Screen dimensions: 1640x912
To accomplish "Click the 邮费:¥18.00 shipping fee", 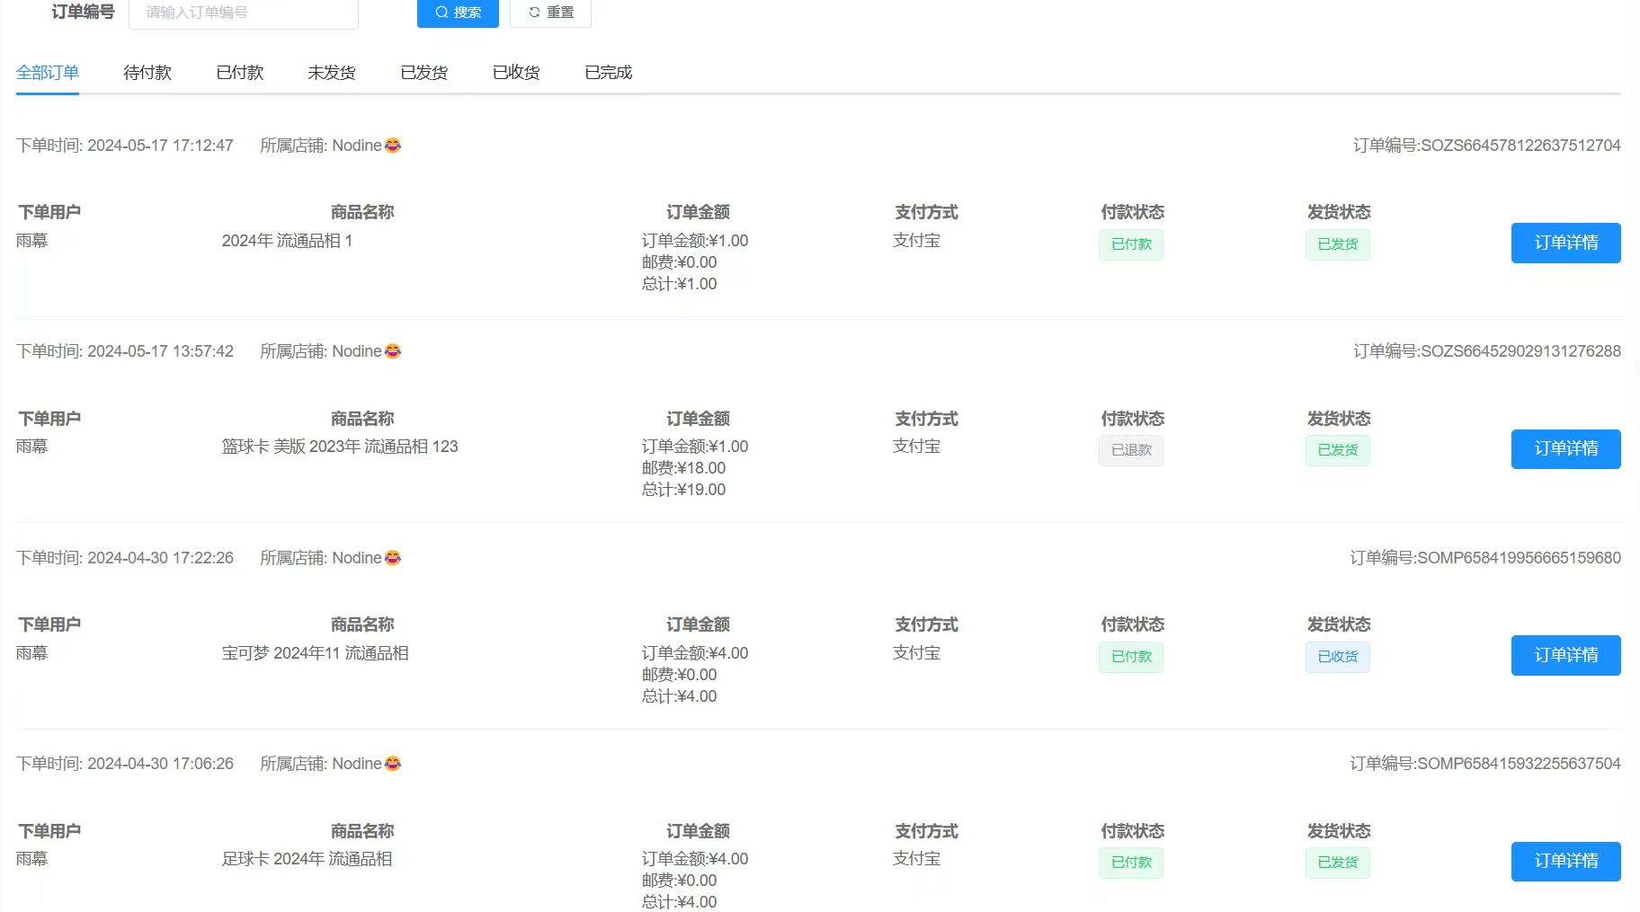I will 683,468.
